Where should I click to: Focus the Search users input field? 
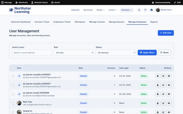[x=32, y=53]
